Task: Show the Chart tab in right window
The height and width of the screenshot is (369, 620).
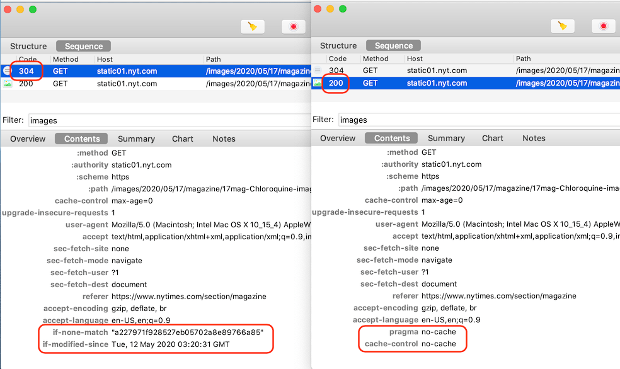Action: coord(493,138)
